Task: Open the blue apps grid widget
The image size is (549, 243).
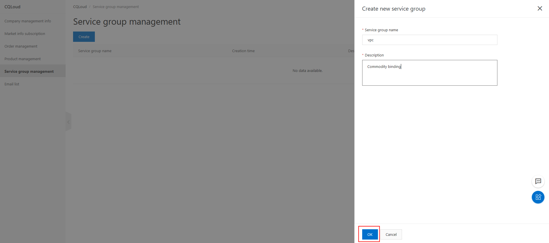Action: (x=538, y=197)
